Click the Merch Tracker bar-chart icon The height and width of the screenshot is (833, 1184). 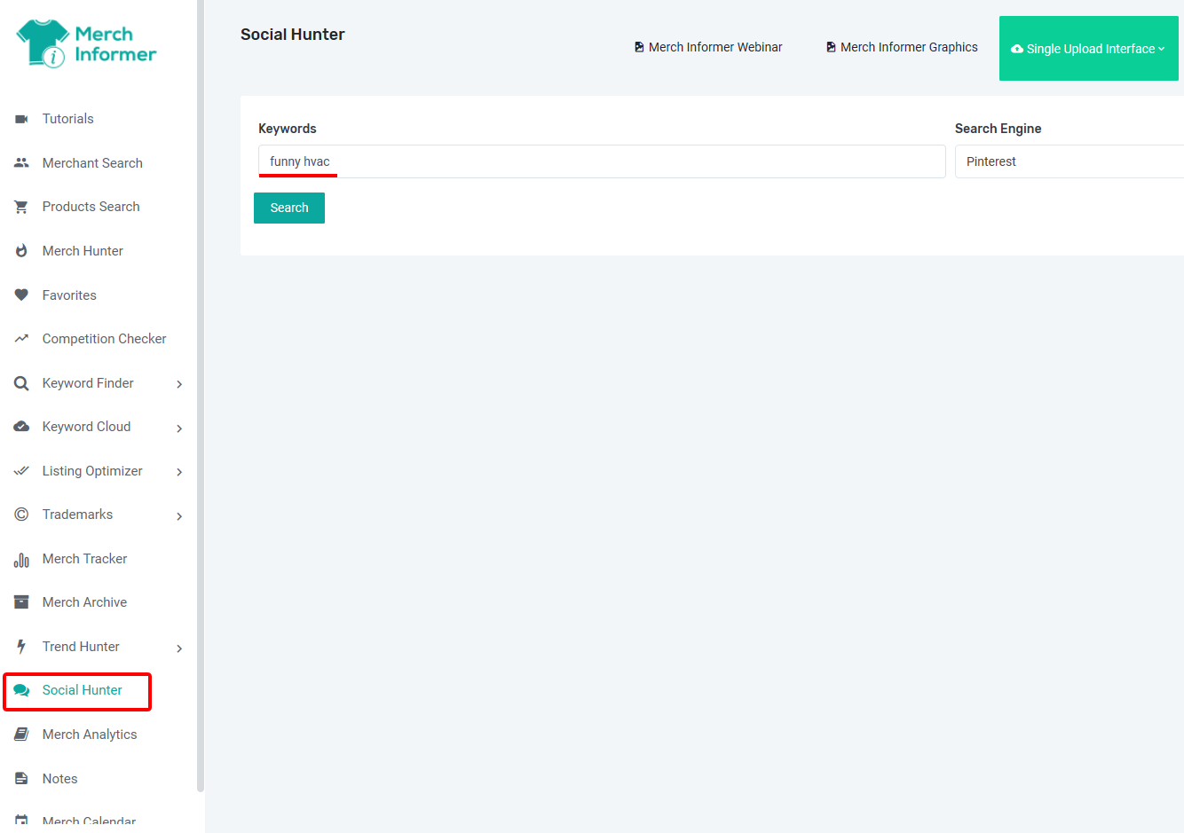click(x=21, y=559)
